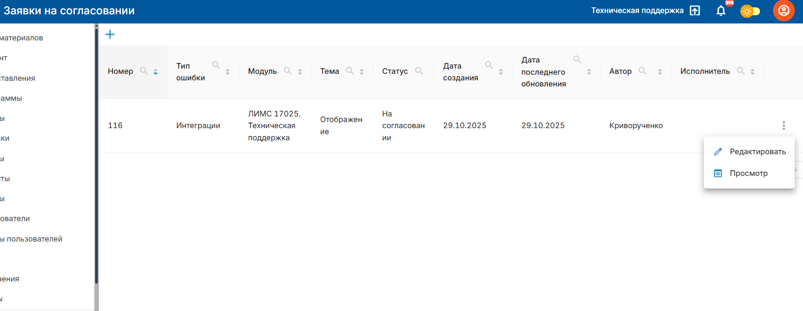Viewport: 803px width, 311px height.
Task: Open the user profile avatar
Action: [783, 10]
